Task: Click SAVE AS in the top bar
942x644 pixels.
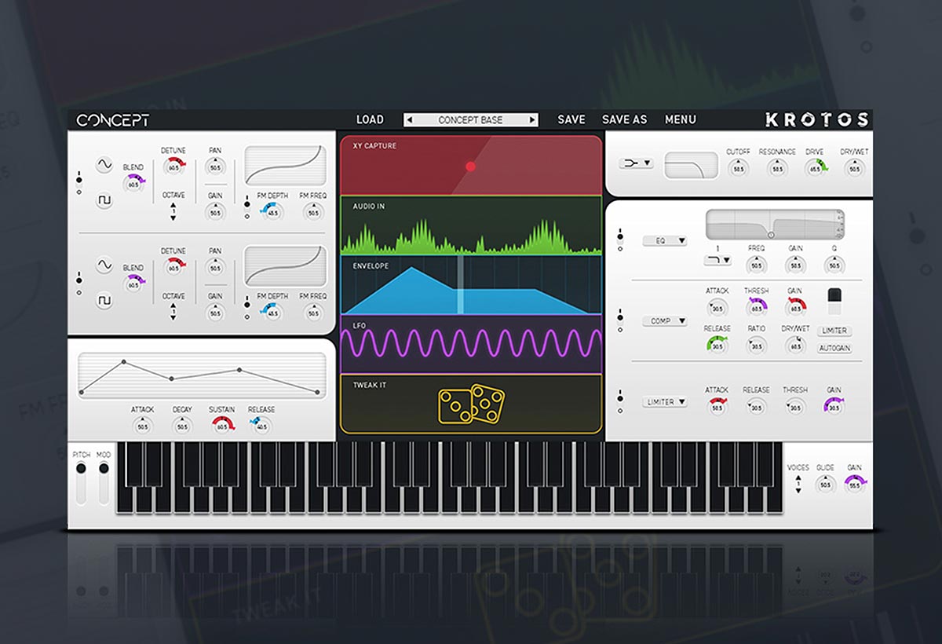Action: click(625, 119)
